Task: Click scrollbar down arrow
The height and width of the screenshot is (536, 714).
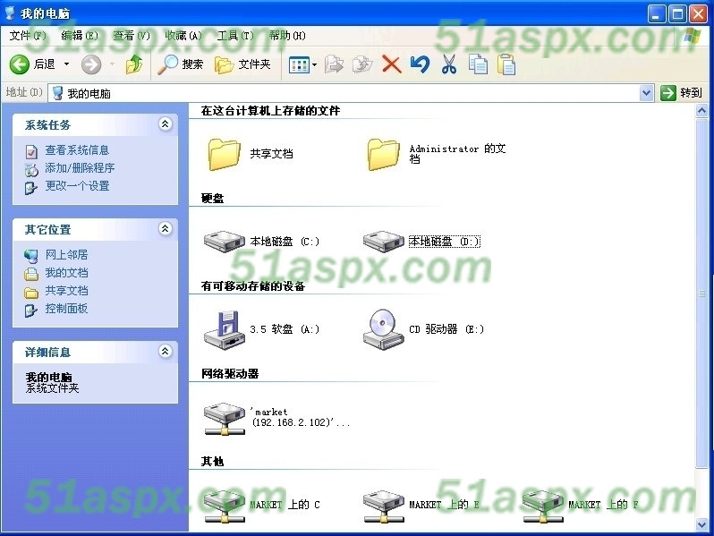Action: (701, 524)
